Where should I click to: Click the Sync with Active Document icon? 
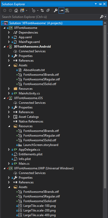pyautogui.click(x=42, y=10)
